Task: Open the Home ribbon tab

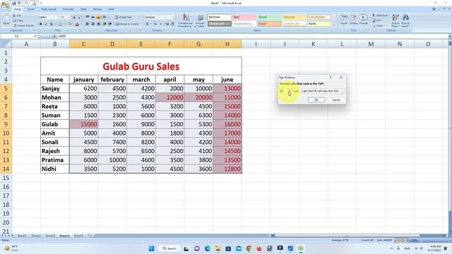Action: pos(17,9)
